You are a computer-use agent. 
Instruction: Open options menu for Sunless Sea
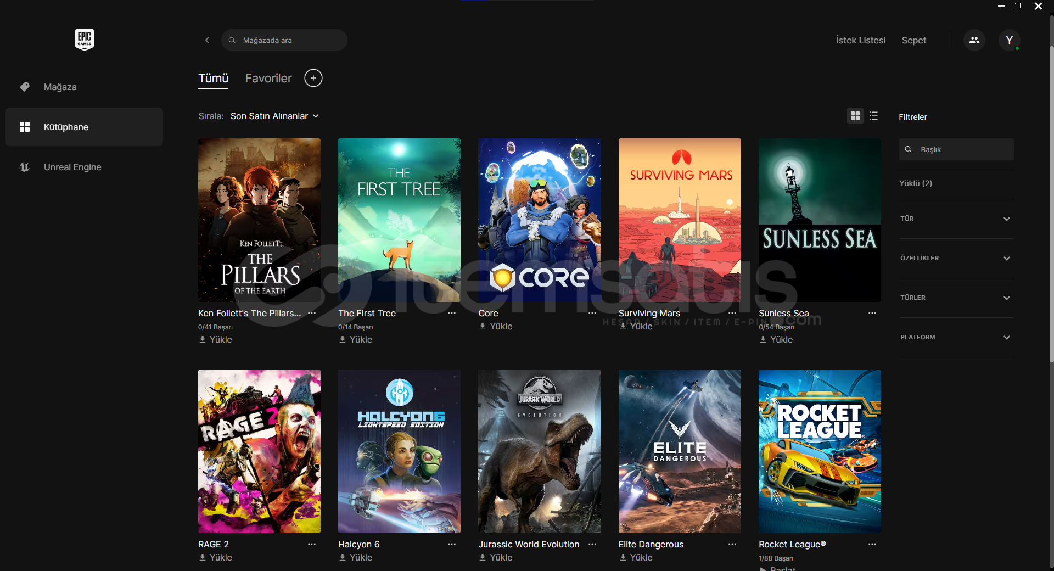[x=872, y=313]
